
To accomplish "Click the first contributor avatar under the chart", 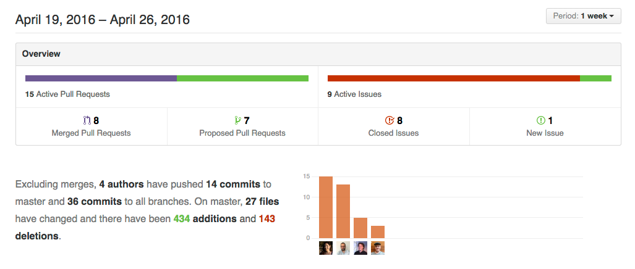I will coord(326,248).
